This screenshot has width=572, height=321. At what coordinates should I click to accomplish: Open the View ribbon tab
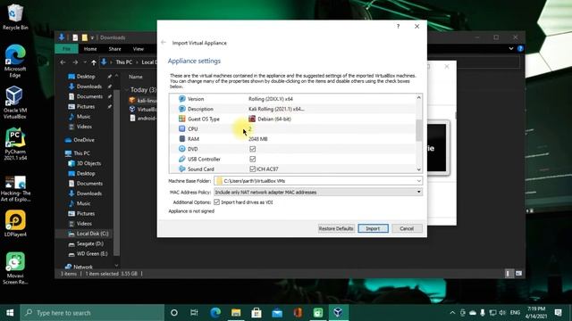(139, 49)
